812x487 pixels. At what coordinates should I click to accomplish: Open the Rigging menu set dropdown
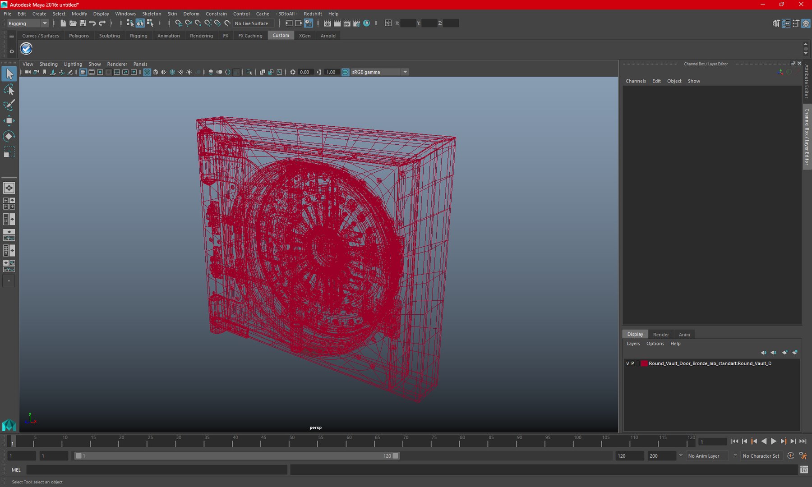pyautogui.click(x=27, y=23)
